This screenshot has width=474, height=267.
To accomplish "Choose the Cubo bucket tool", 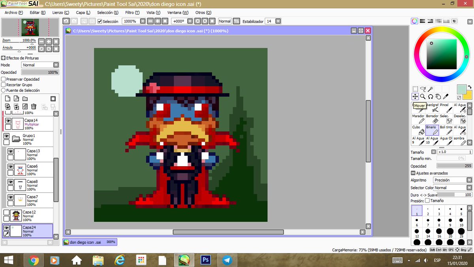I will (418, 130).
